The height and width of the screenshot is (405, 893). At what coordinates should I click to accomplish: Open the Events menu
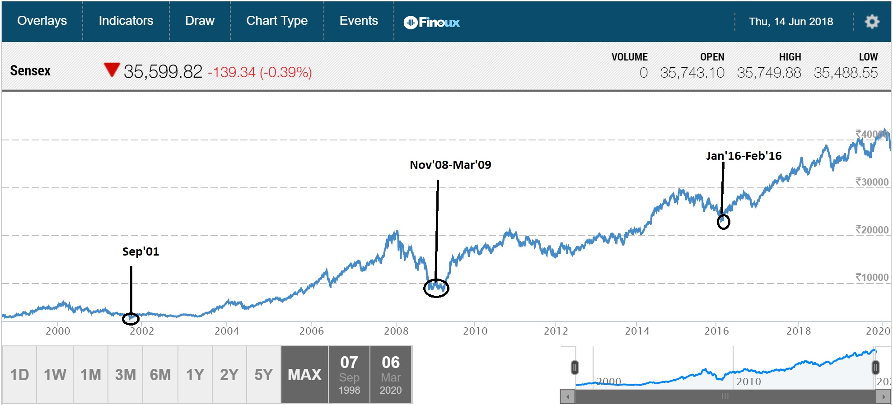(359, 21)
